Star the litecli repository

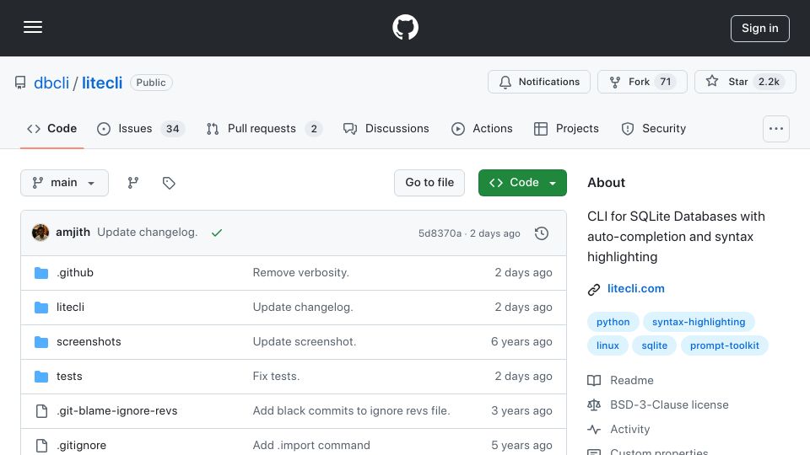coord(745,82)
